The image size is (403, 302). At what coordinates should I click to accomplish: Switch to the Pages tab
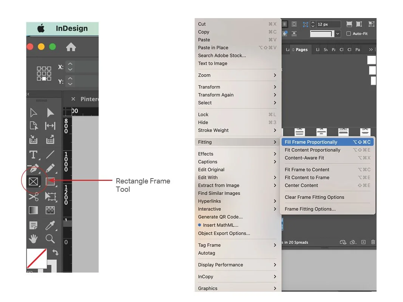point(301,49)
